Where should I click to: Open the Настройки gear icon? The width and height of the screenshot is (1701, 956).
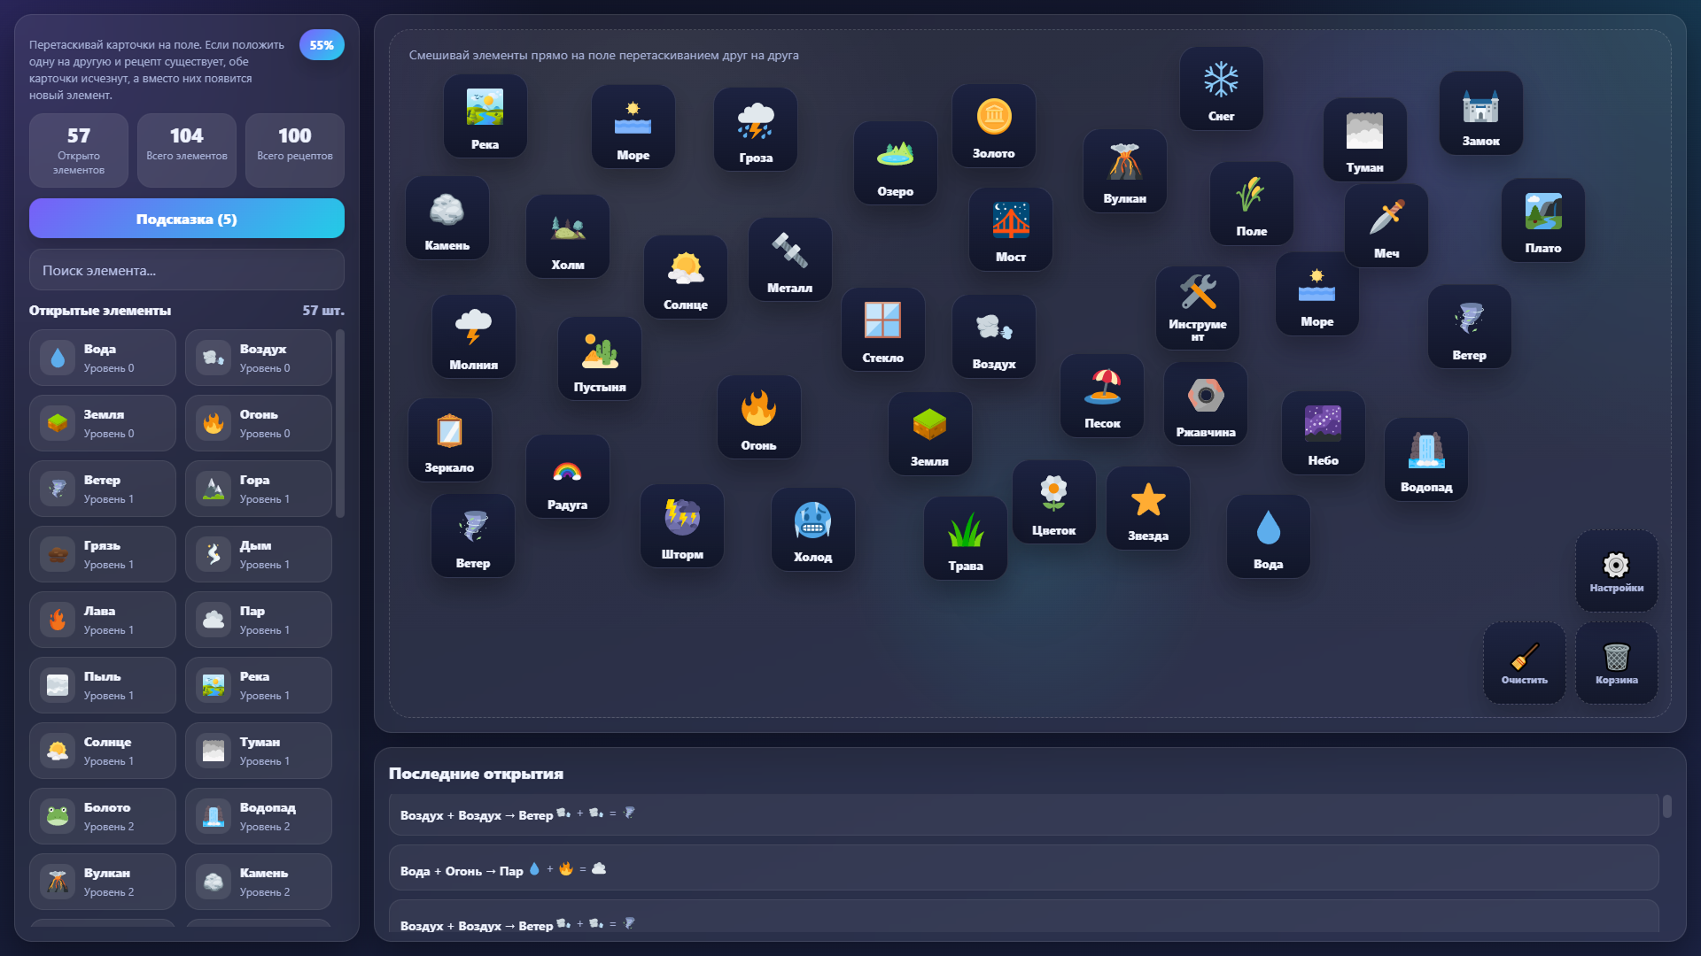[x=1616, y=571]
